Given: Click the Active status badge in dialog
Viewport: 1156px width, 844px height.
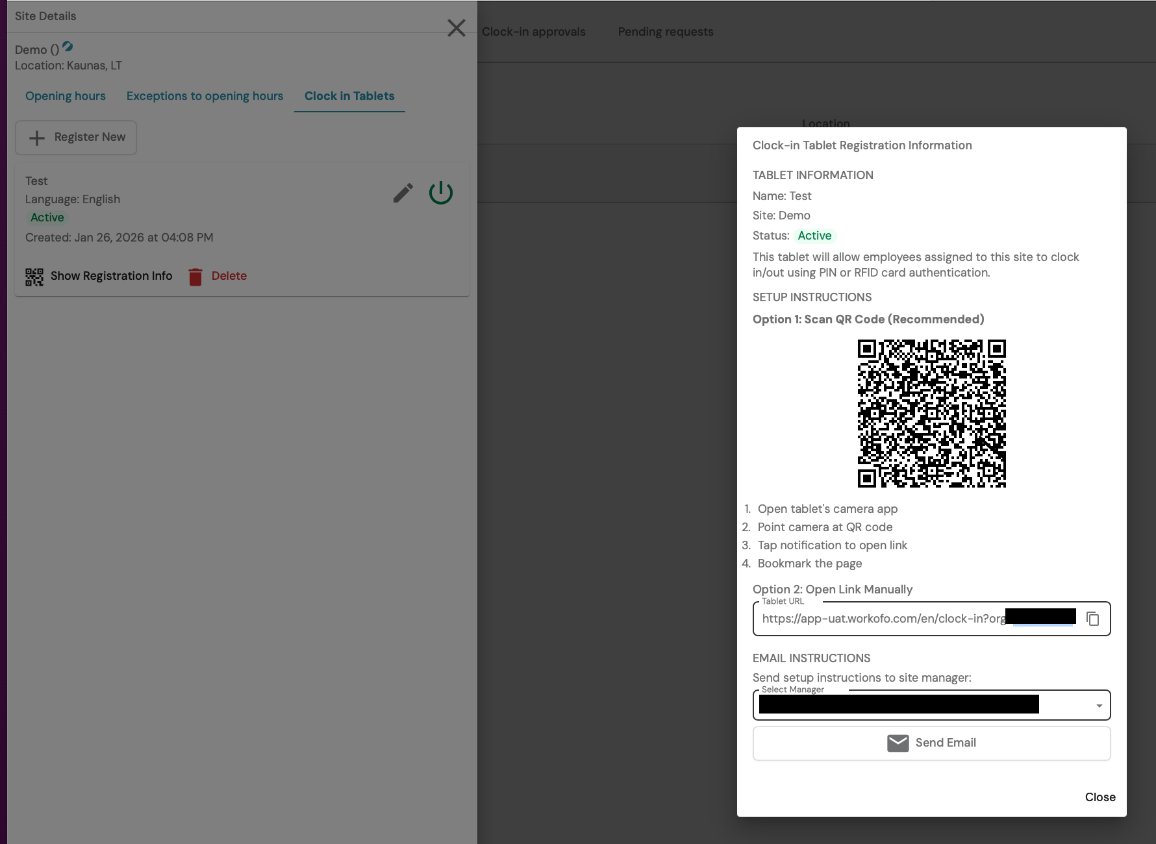Looking at the screenshot, I should [x=814, y=236].
